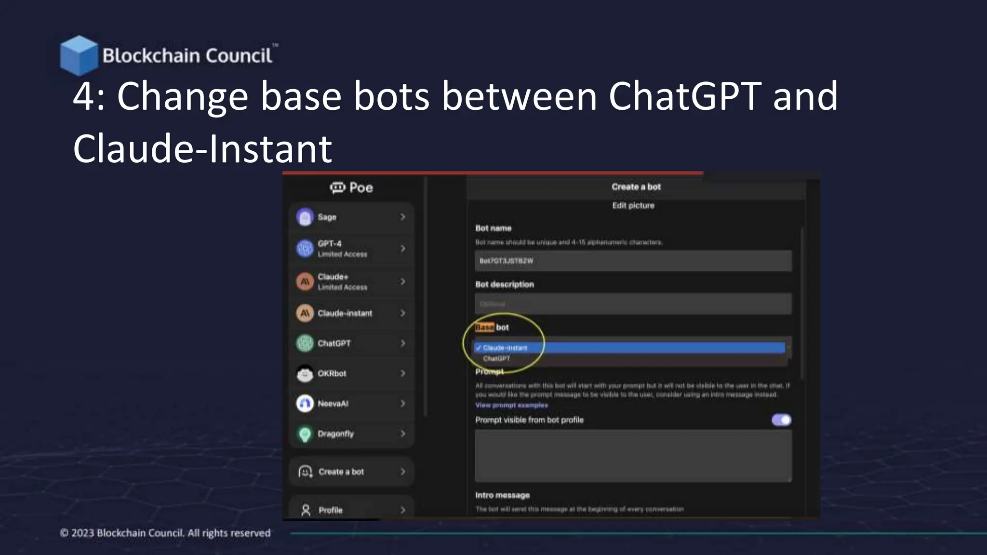This screenshot has width=987, height=555.
Task: Open the ChatGPT chat entry
Action: (x=351, y=343)
